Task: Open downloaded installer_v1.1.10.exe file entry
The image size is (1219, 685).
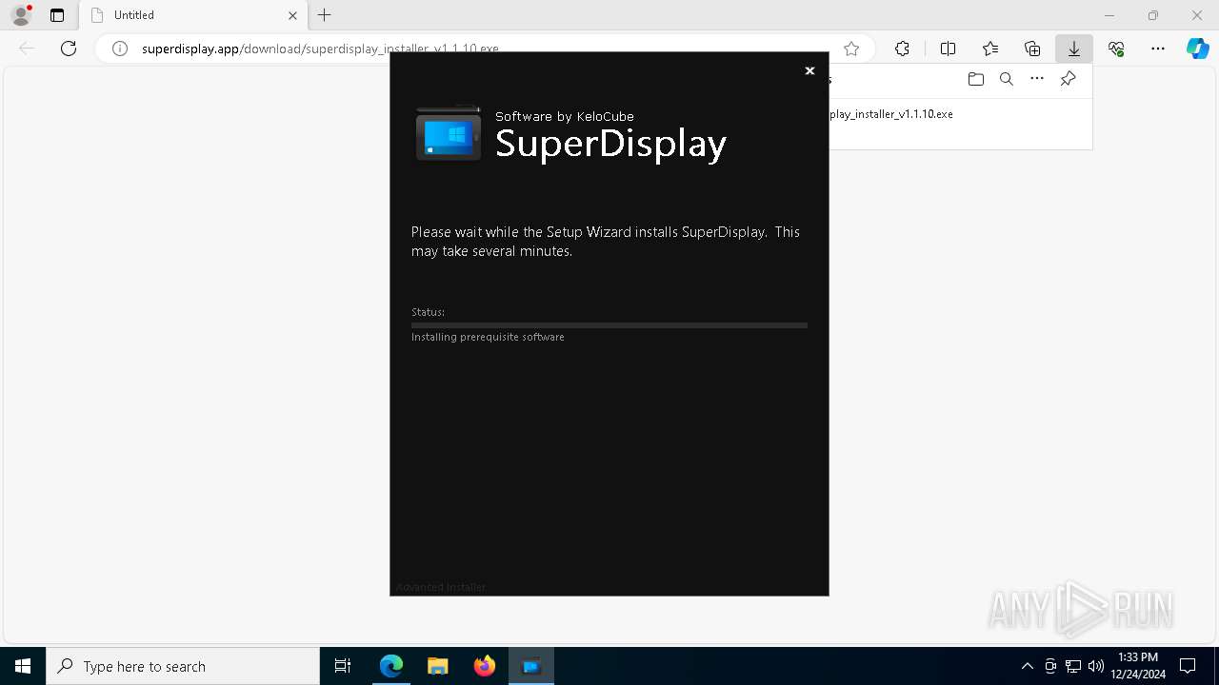Action: 891,114
